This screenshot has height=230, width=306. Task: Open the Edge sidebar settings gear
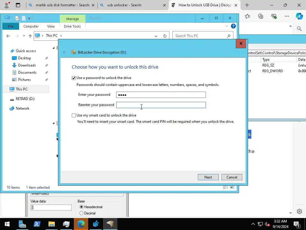[299, 211]
